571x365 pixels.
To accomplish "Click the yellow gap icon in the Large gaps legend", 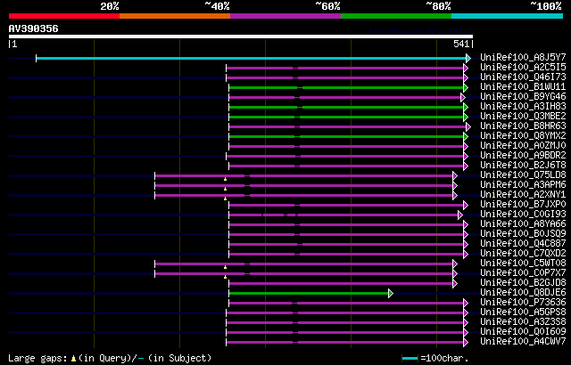I will click(x=73, y=359).
